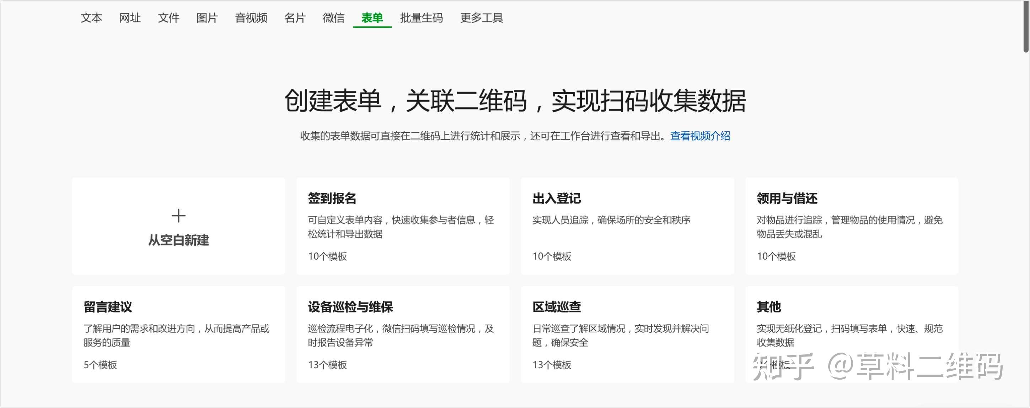This screenshot has width=1030, height=408.
Task: Click the active 表单 tab
Action: [372, 18]
